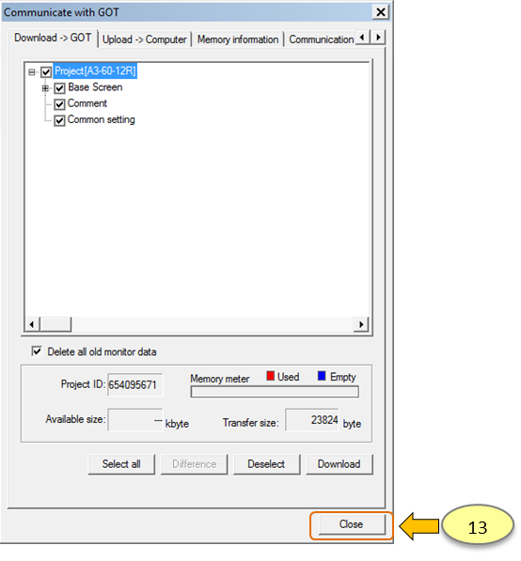521x561 pixels.
Task: Start transfer with the Download button
Action: 339,464
